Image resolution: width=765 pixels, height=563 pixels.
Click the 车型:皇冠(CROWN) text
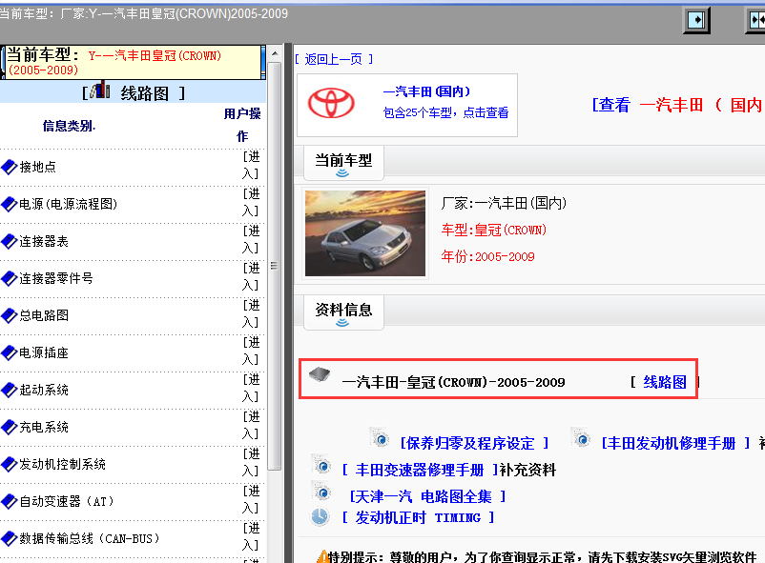(x=494, y=231)
